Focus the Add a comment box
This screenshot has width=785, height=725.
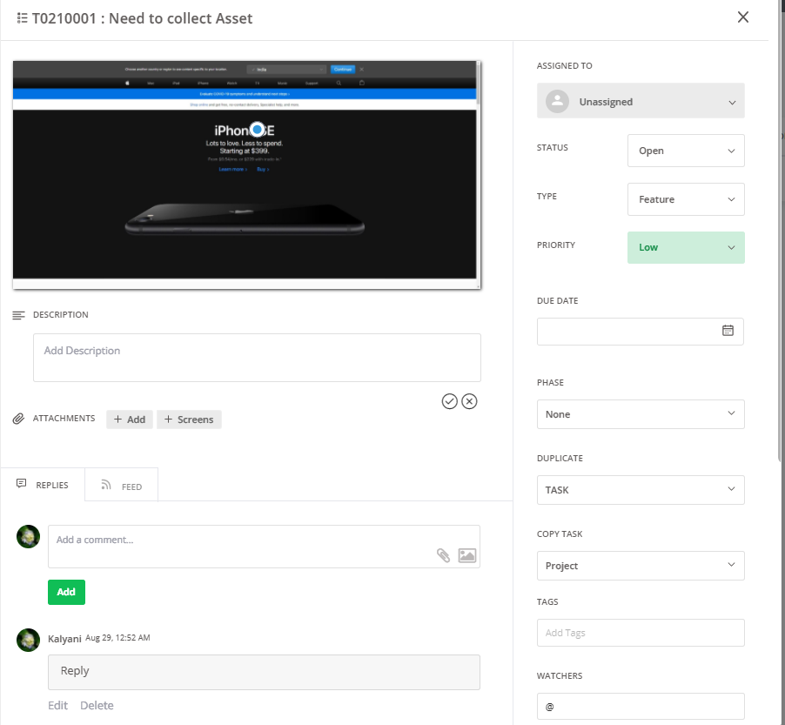[x=264, y=547]
